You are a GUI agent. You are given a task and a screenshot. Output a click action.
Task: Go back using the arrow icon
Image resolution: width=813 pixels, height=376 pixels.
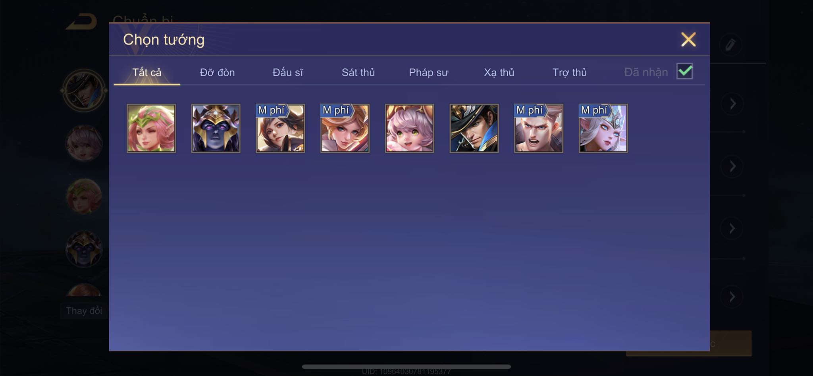point(81,21)
